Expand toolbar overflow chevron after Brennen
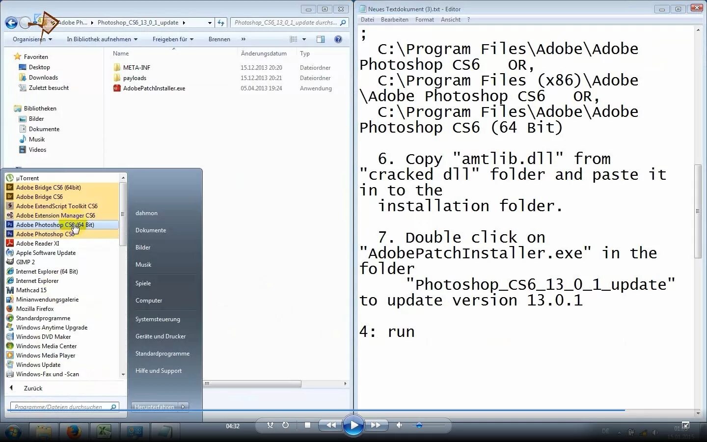 [243, 39]
